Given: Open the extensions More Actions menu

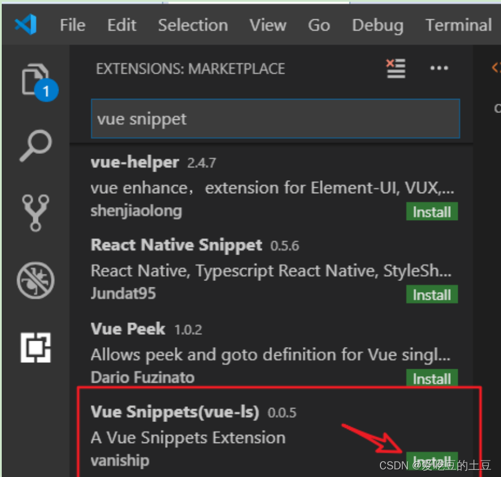Looking at the screenshot, I should point(438,68).
